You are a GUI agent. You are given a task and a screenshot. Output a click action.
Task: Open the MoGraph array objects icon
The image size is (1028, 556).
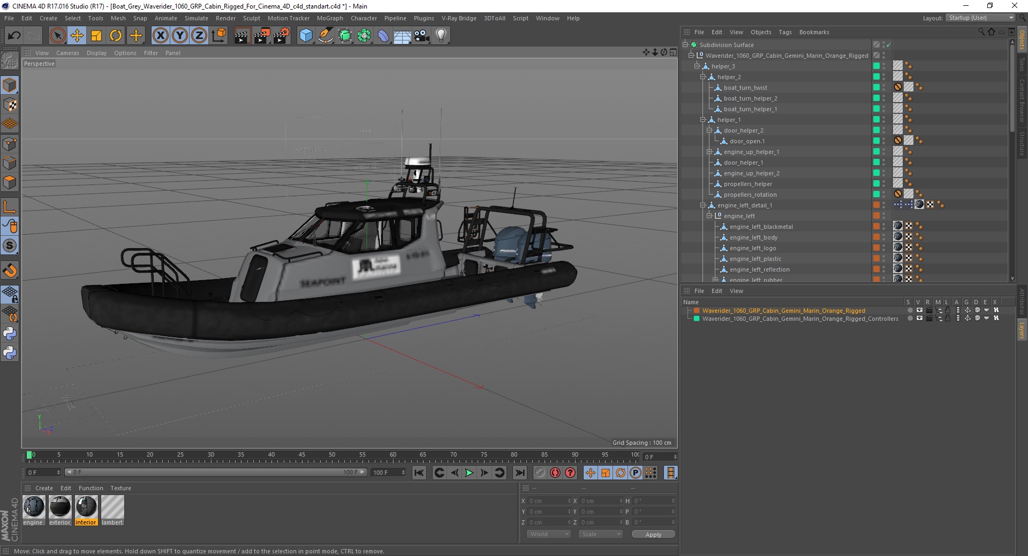pyautogui.click(x=364, y=36)
